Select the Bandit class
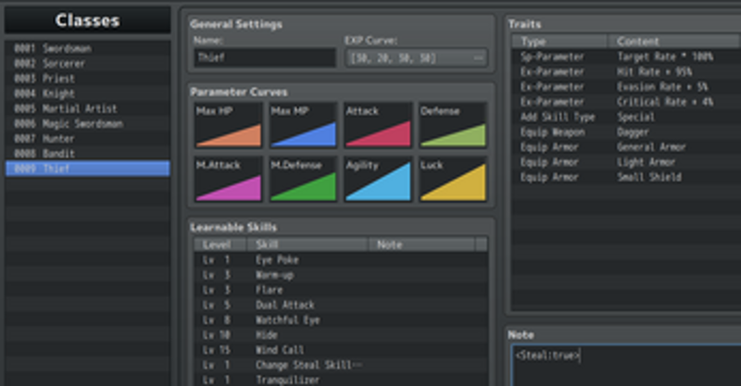 (87, 154)
